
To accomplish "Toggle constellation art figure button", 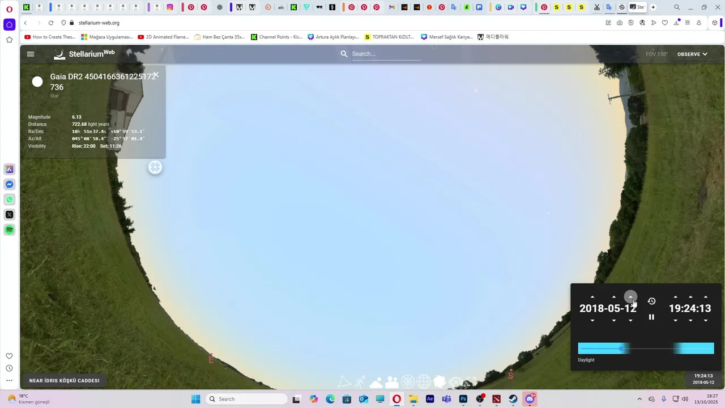I will [x=360, y=382].
